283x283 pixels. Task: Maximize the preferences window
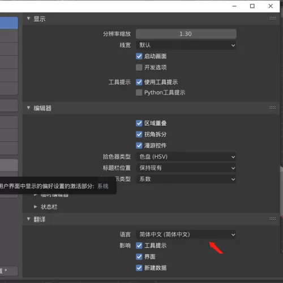pos(252,6)
